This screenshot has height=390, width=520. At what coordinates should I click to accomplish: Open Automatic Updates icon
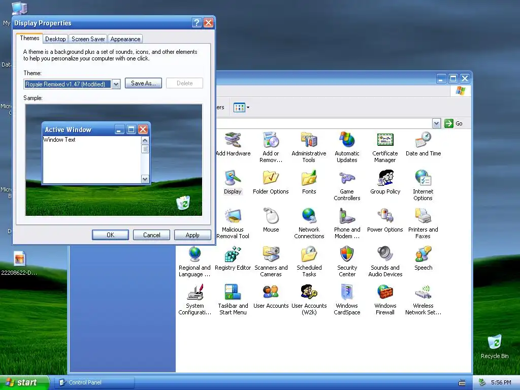(x=347, y=147)
